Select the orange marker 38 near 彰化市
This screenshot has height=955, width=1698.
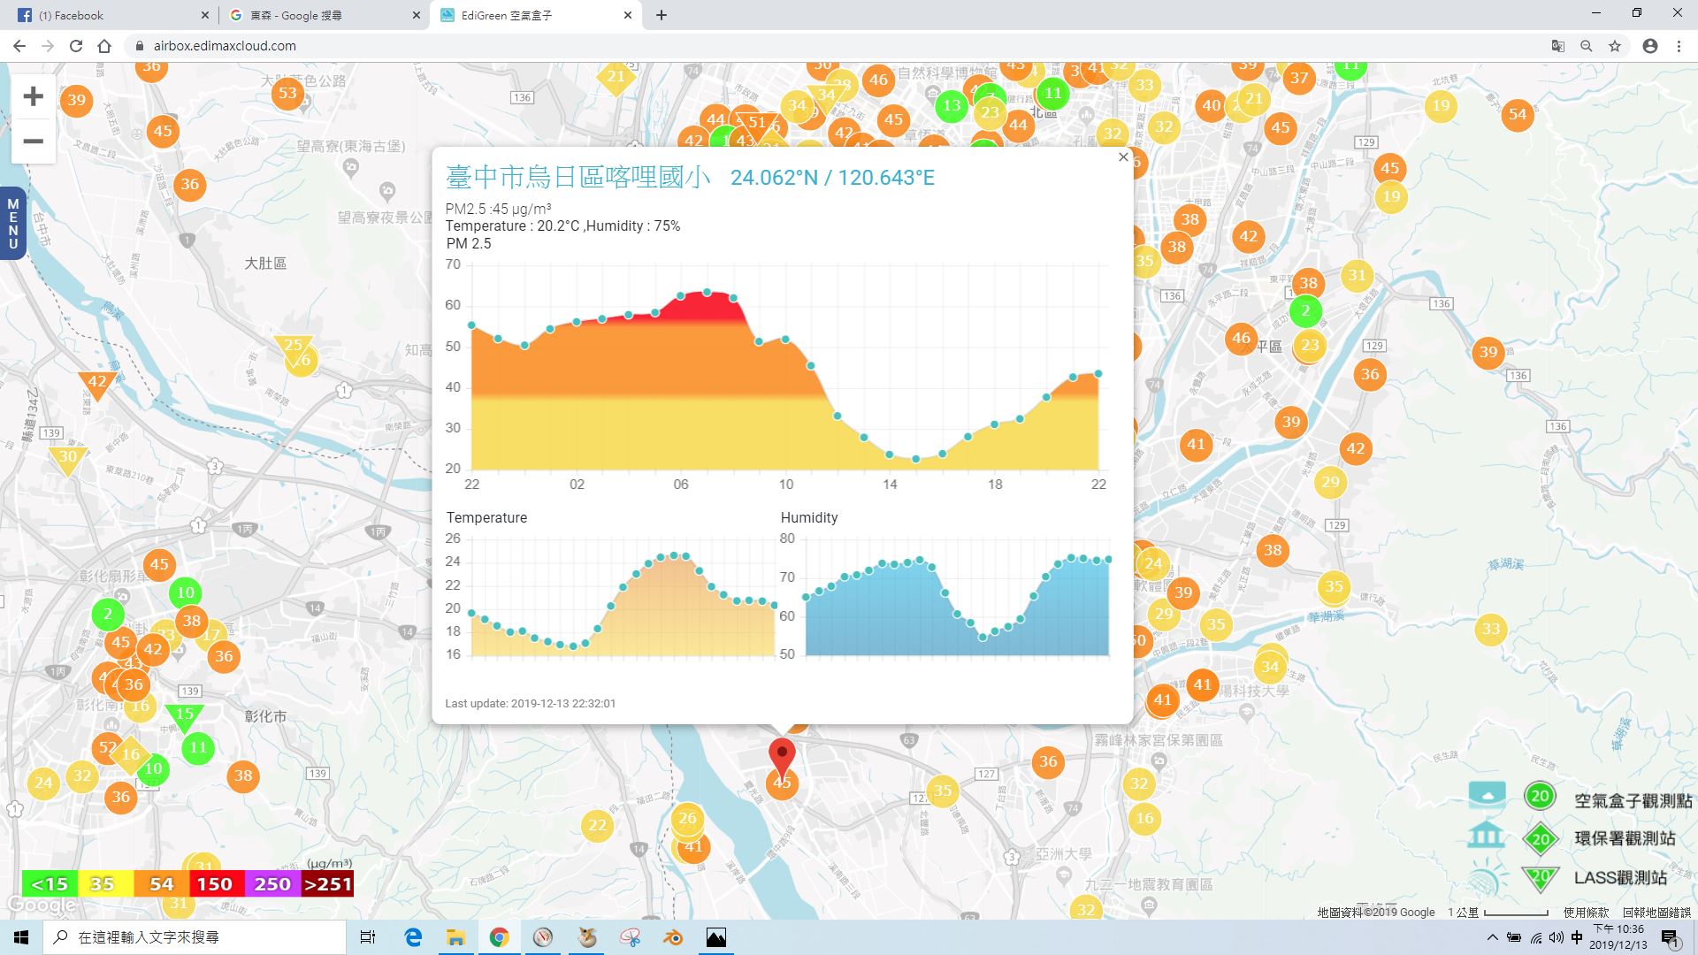(x=243, y=776)
